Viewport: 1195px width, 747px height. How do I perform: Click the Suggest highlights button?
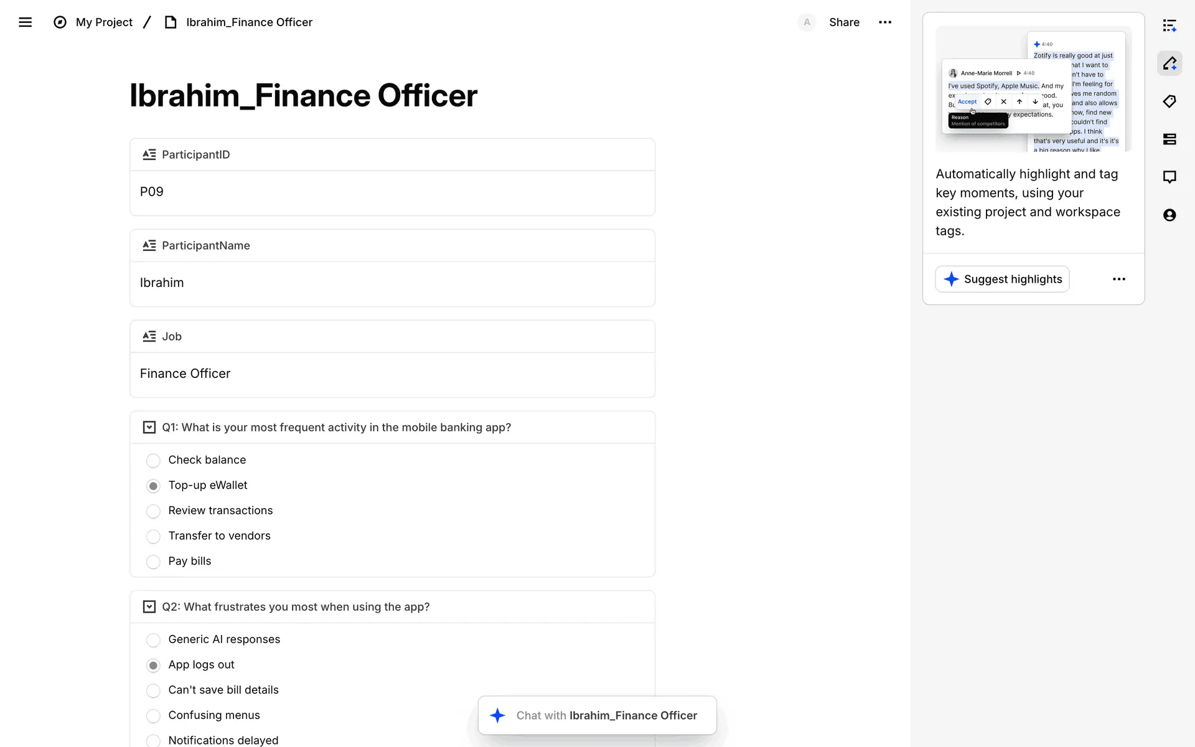tap(1002, 280)
